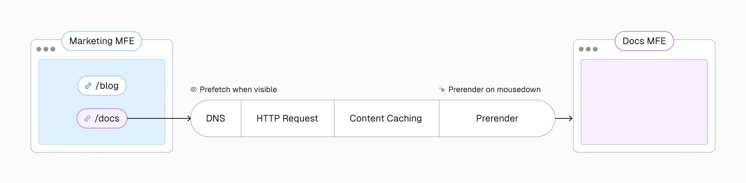Image resolution: width=746 pixels, height=183 pixels.
Task: Click the arrowhead pointing at the Docs MFE window
Action: tap(570, 118)
